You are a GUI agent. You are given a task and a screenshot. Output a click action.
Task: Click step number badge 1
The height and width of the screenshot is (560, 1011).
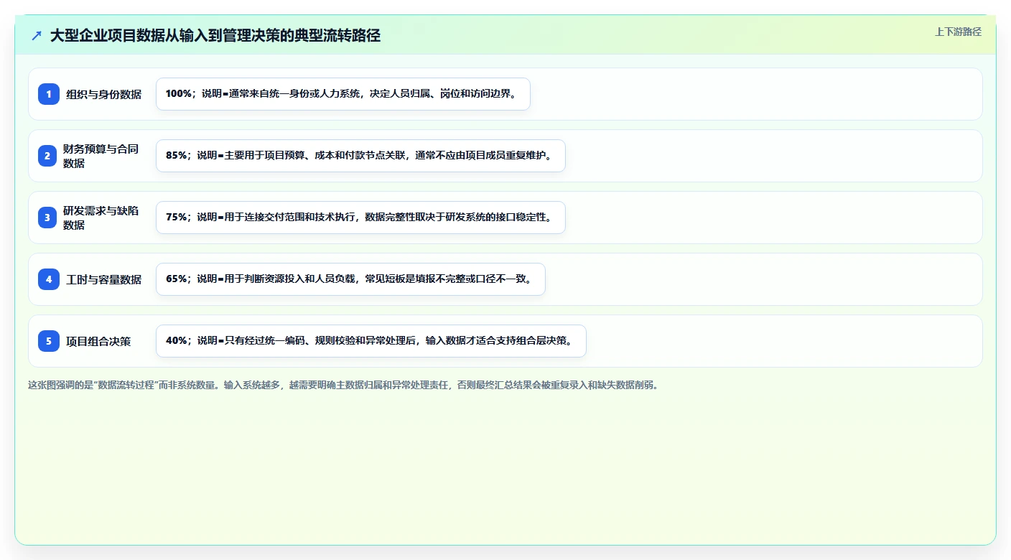coord(49,94)
